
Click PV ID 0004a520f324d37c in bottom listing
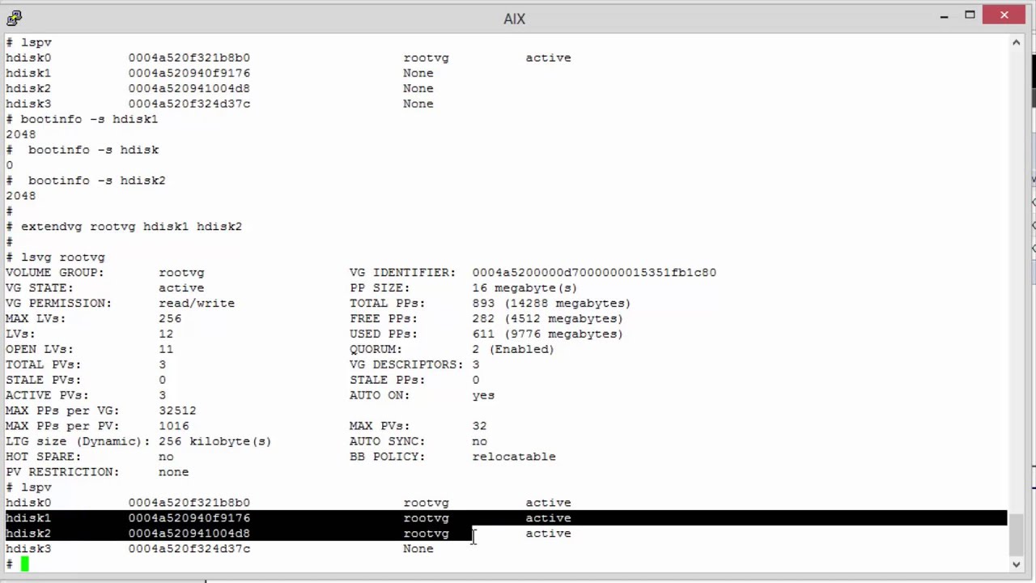(189, 549)
